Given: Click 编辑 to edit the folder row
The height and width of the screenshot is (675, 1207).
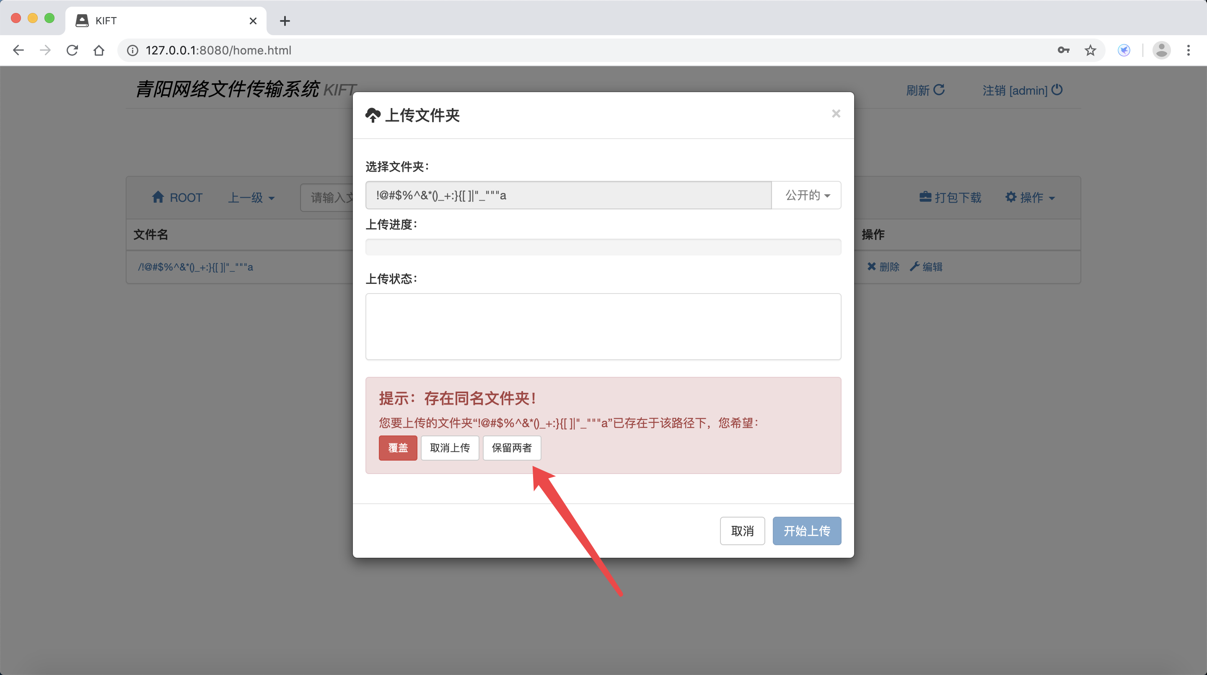Looking at the screenshot, I should (926, 267).
